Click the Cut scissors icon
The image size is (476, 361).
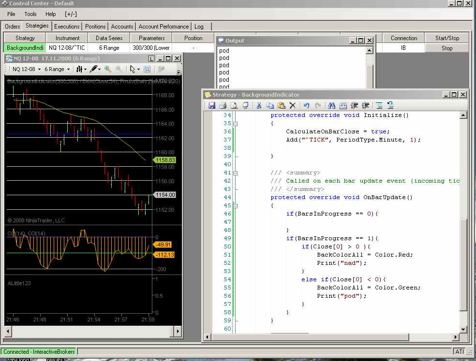[x=259, y=105]
